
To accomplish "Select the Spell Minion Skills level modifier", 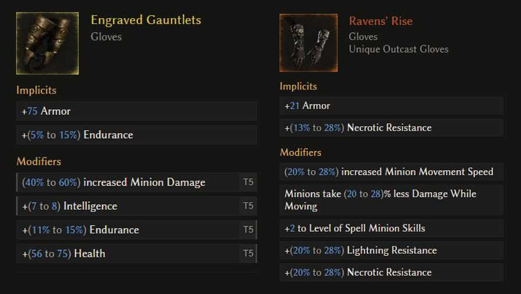I will [391, 228].
